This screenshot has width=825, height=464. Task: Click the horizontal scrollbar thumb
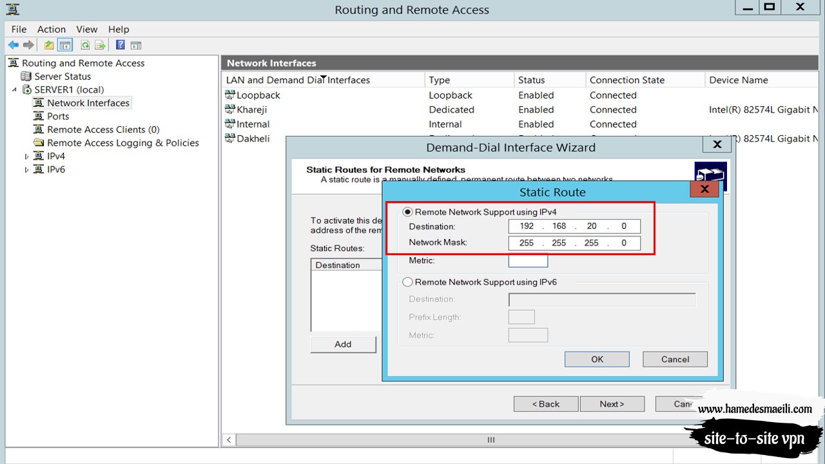pyautogui.click(x=491, y=440)
